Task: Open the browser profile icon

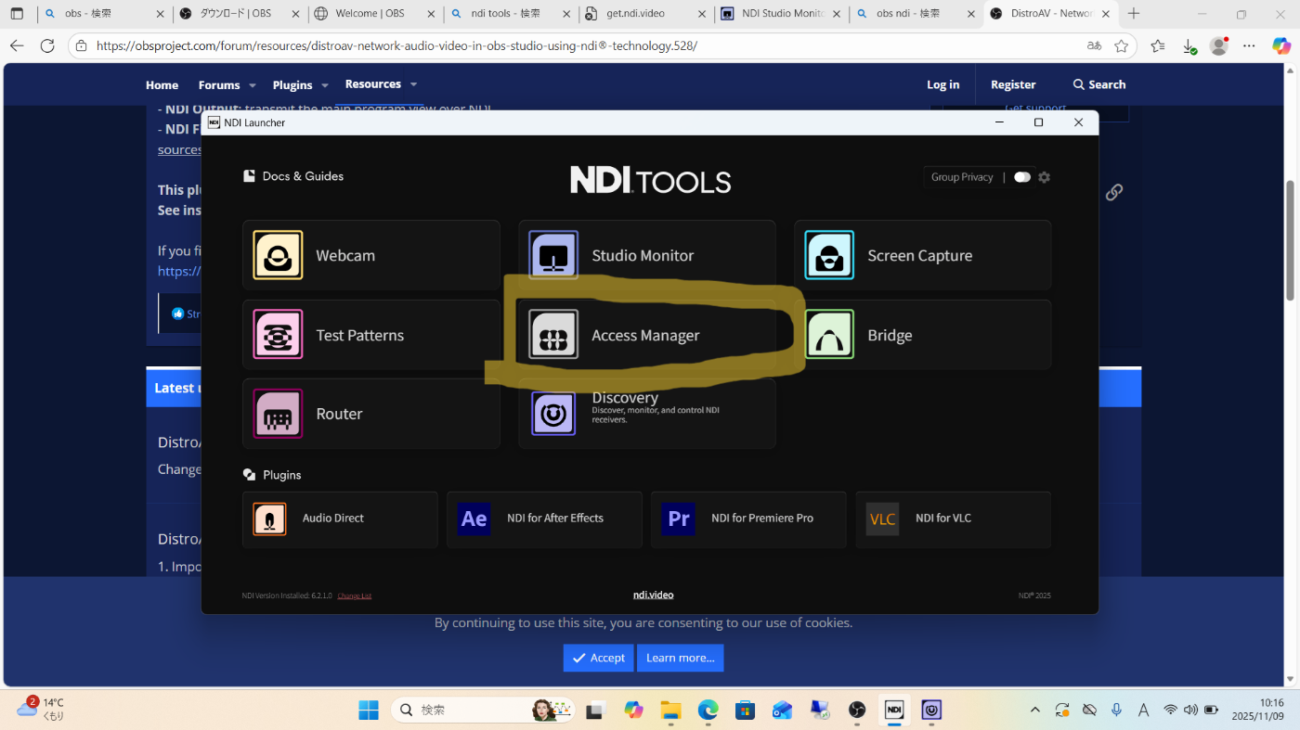Action: click(x=1219, y=45)
